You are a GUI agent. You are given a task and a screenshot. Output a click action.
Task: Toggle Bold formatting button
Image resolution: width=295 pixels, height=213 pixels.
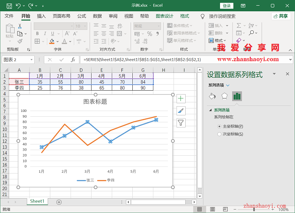[37, 33]
